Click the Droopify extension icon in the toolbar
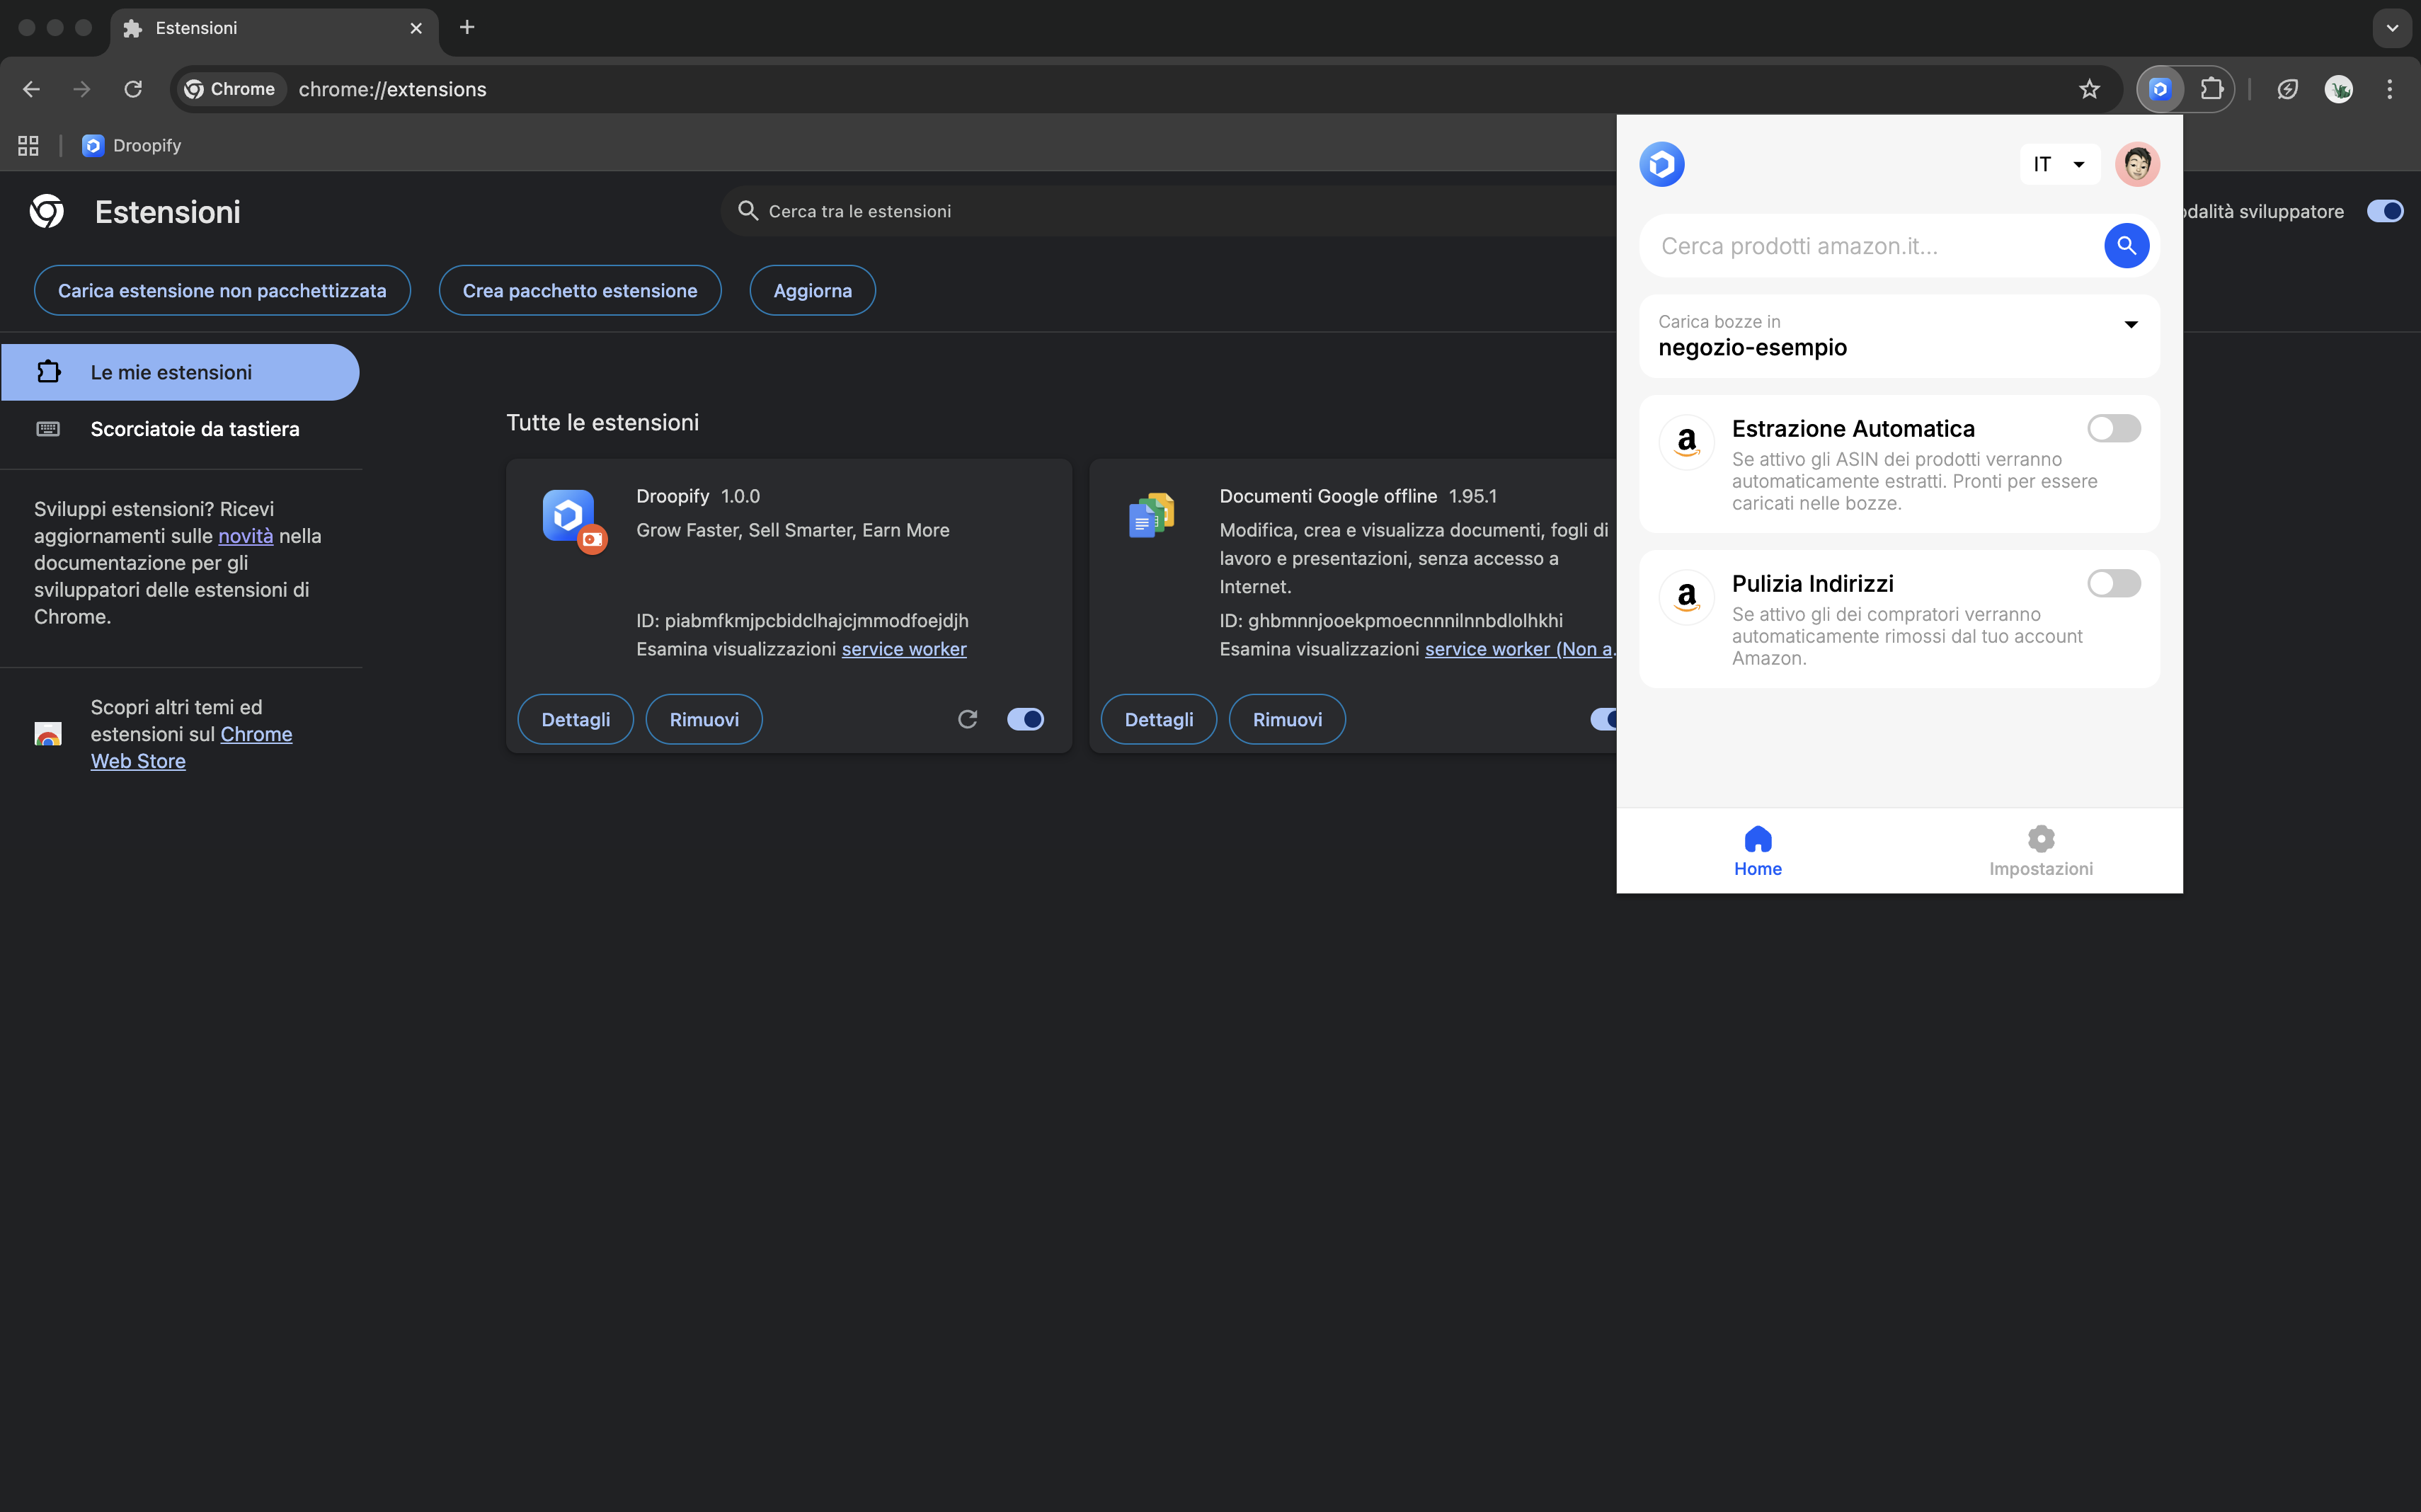This screenshot has width=2421, height=1512. 2160,89
